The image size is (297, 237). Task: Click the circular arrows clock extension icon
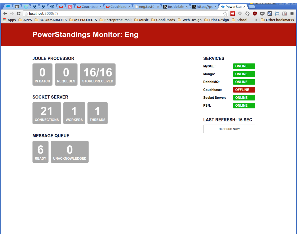[x=247, y=13]
